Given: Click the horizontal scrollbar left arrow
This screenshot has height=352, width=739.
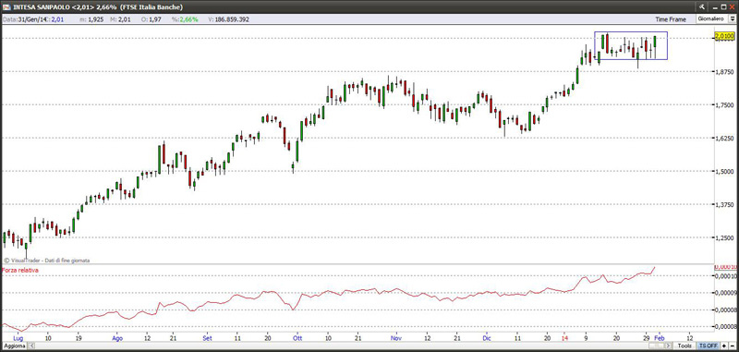Looking at the screenshot, I should tap(32, 346).
